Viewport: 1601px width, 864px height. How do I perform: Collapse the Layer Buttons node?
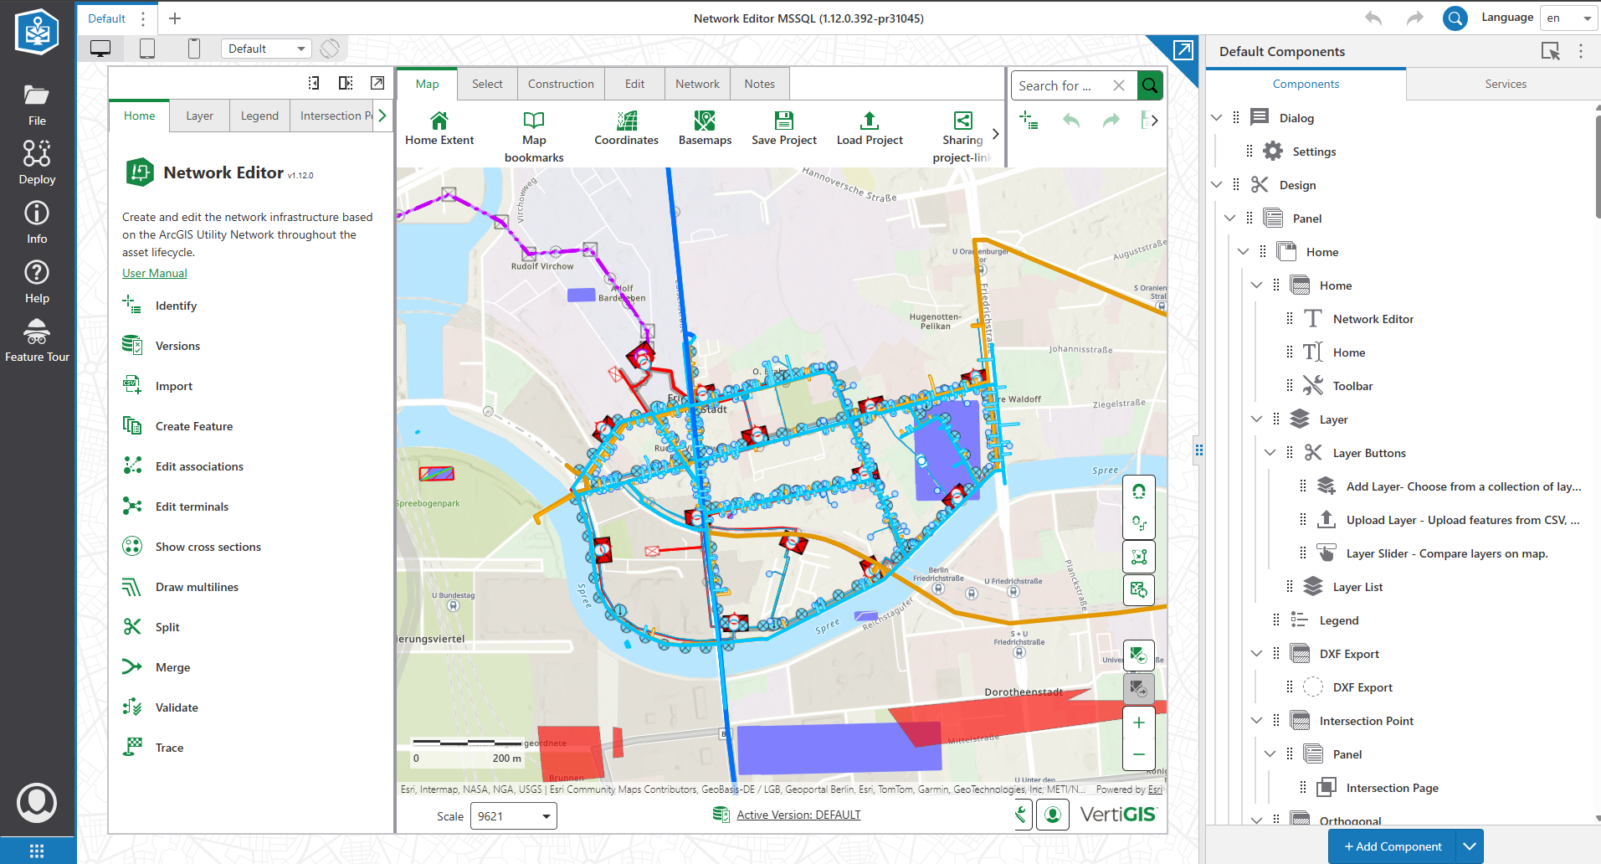click(1270, 453)
